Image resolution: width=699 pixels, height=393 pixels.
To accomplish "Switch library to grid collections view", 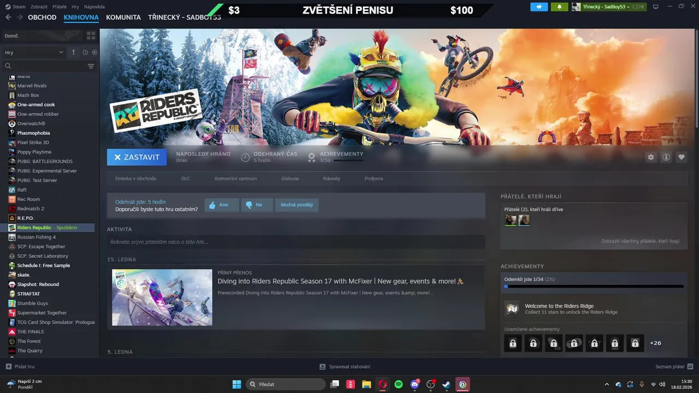I will [x=91, y=35].
